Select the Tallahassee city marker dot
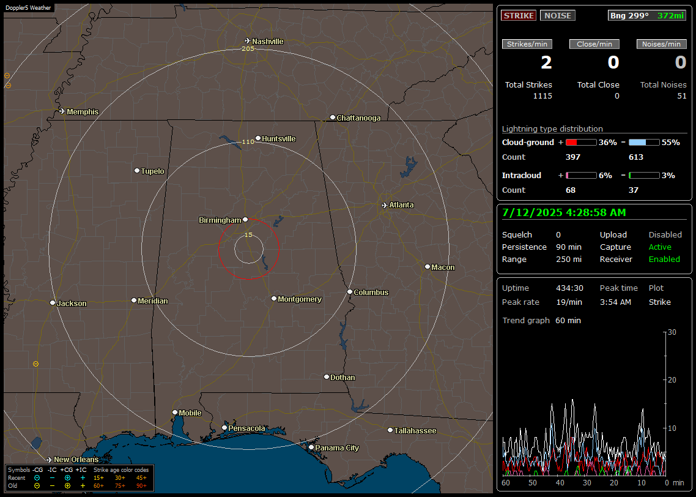The height and width of the screenshot is (497, 696). coord(390,430)
